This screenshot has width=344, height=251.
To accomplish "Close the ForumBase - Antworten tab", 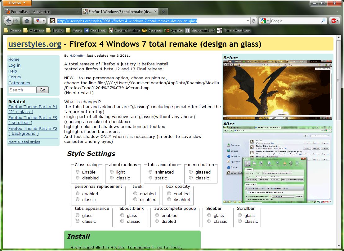I will 78,11.
